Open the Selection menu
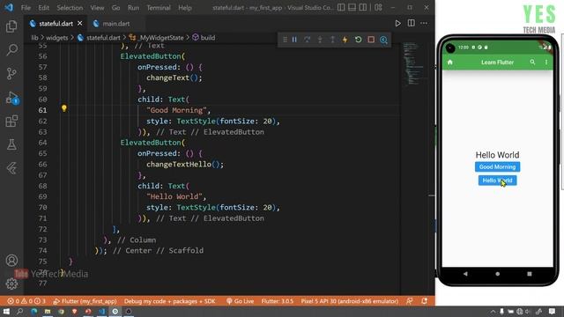Image resolution: width=564 pixels, height=317 pixels. tap(70, 8)
